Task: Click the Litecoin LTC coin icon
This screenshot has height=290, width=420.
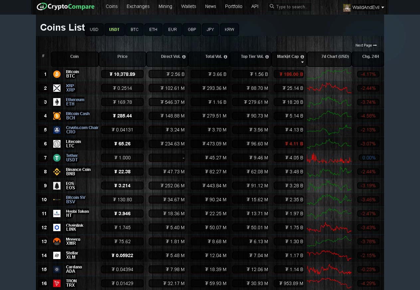Action: (57, 144)
